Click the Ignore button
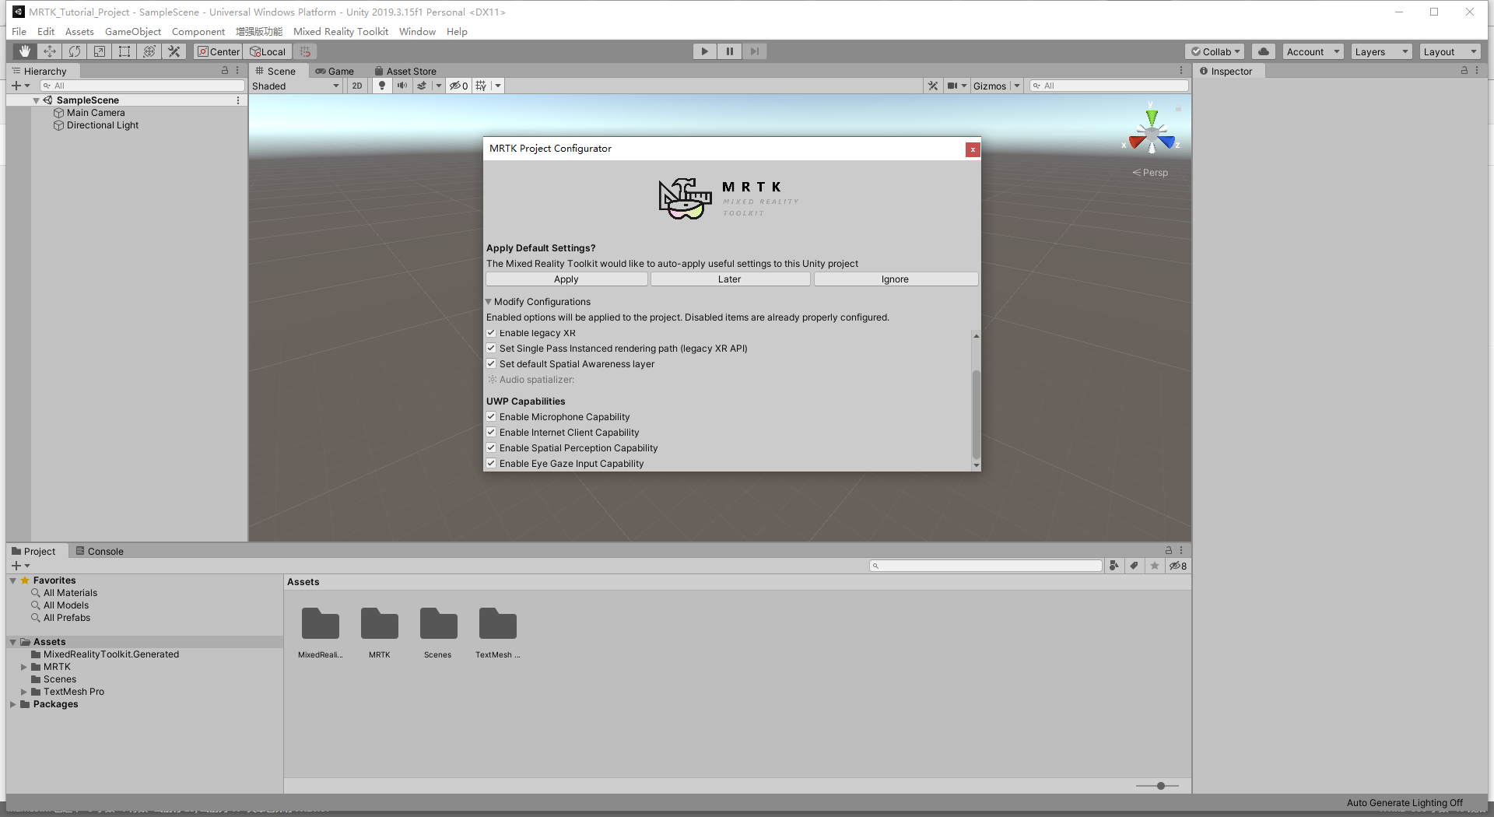 point(896,279)
